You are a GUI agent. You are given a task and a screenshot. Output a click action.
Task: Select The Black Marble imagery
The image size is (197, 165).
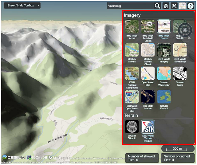pyautogui.click(x=148, y=97)
